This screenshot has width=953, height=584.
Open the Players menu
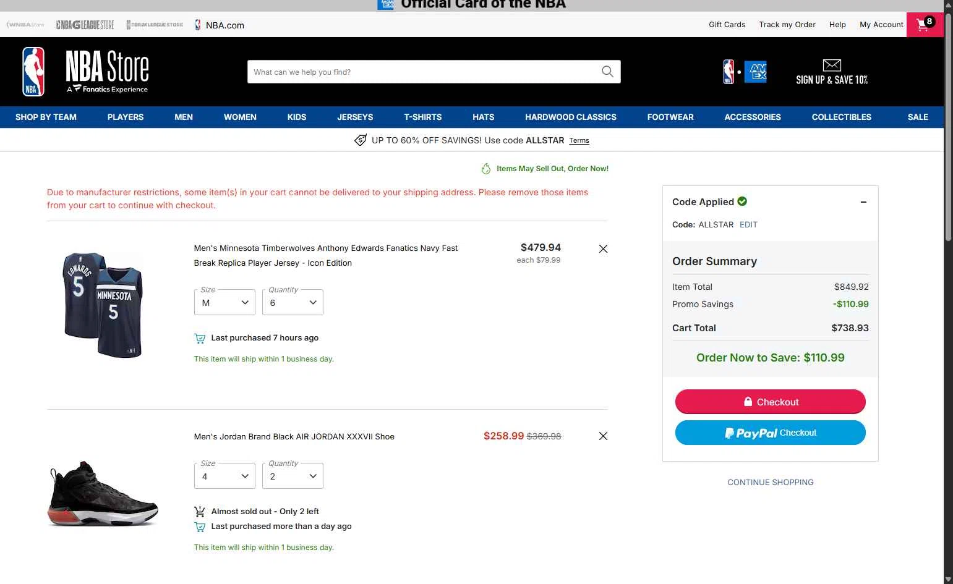[126, 117]
